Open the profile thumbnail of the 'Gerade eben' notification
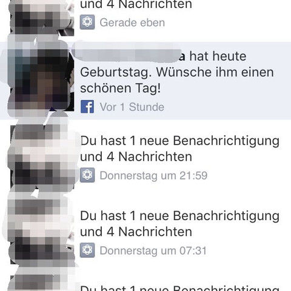Viewport: 291px width, 291px height. tap(41, 17)
